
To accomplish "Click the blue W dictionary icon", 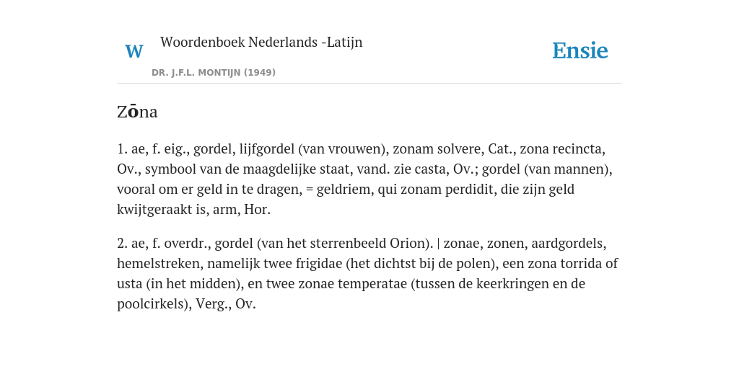I will [134, 51].
